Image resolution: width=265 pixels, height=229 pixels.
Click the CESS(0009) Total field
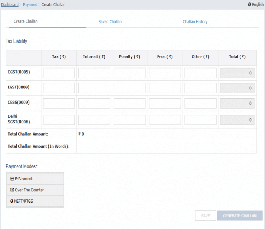click(237, 103)
